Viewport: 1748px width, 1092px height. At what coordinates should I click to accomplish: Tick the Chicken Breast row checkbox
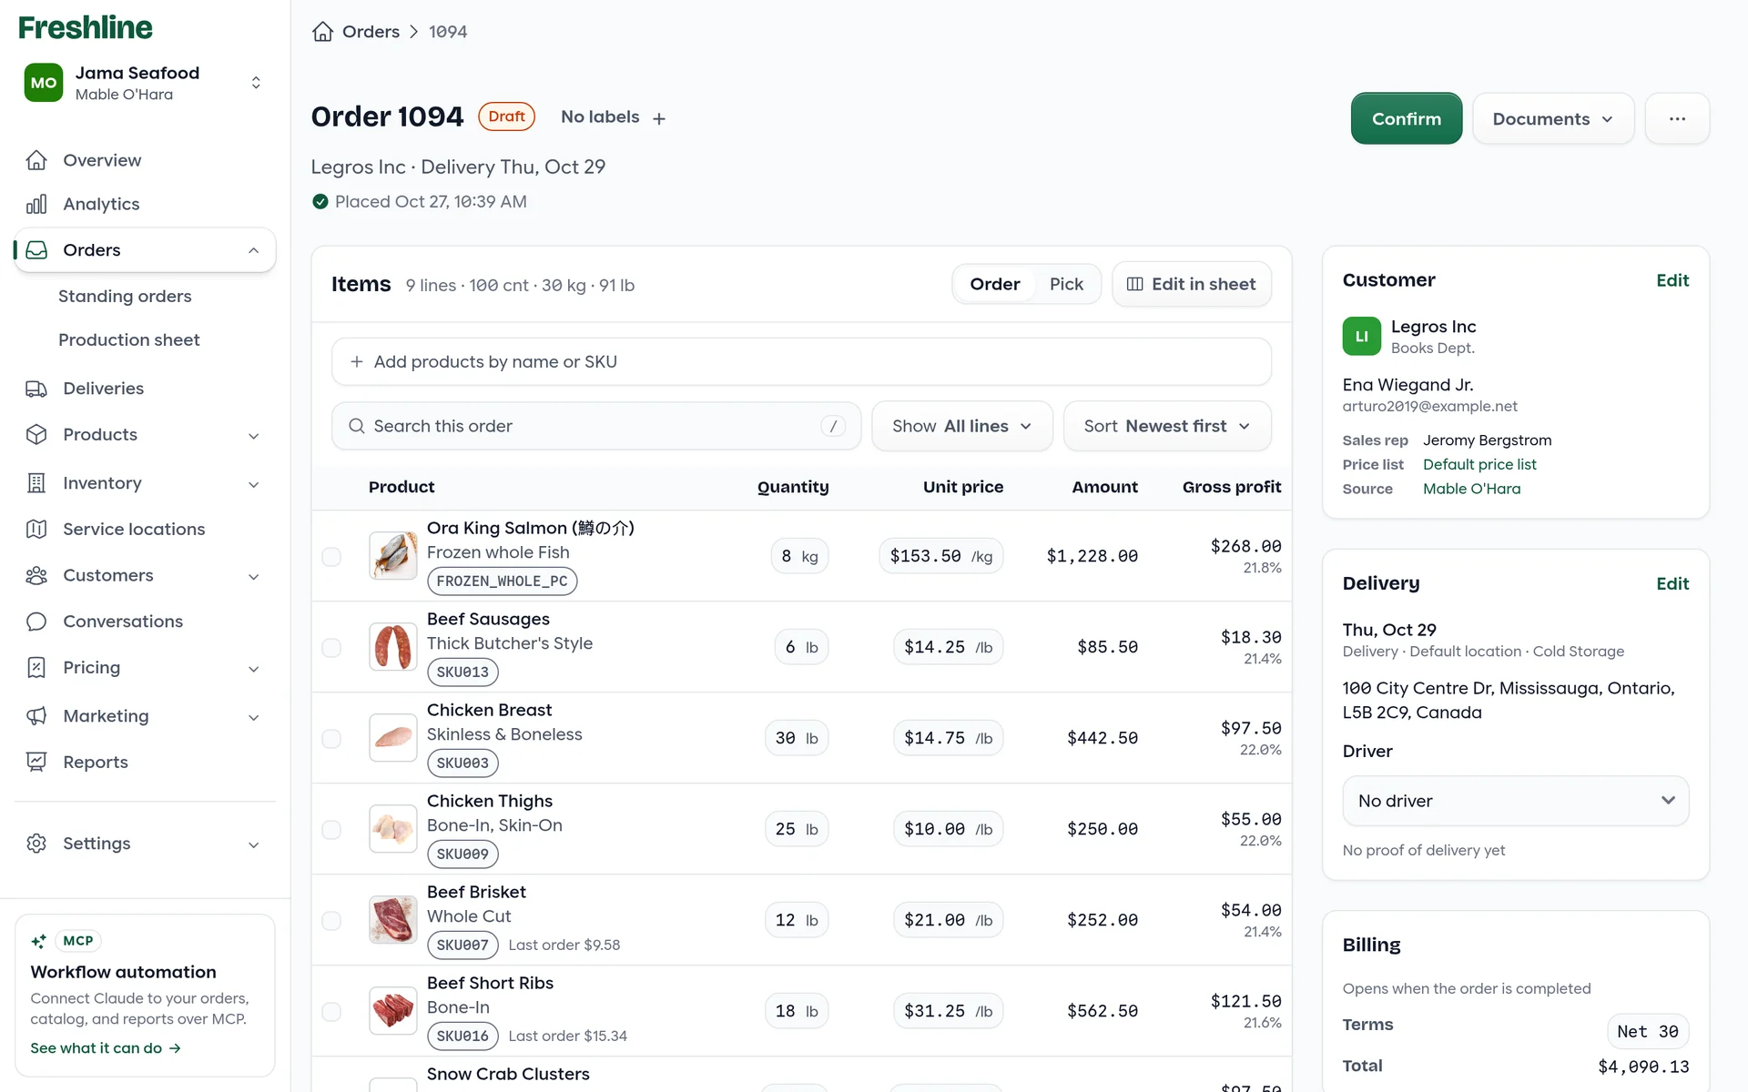(331, 738)
